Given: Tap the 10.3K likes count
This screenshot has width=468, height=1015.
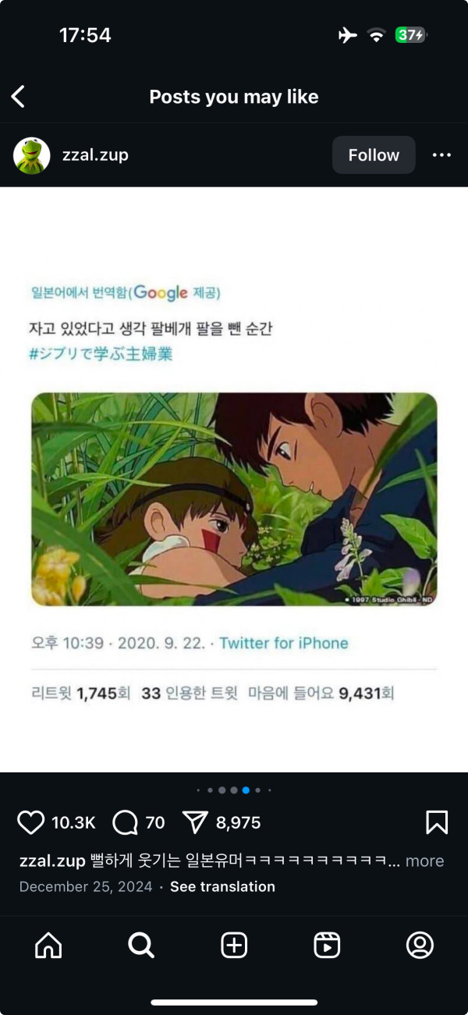Looking at the screenshot, I should coord(73,822).
